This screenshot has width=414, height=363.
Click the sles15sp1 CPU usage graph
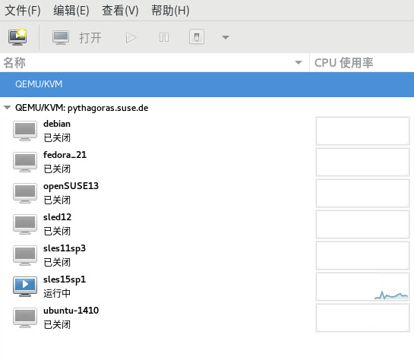pos(362,286)
